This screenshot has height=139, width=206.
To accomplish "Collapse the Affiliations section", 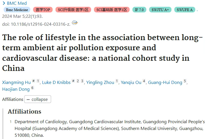I will point(38,99).
